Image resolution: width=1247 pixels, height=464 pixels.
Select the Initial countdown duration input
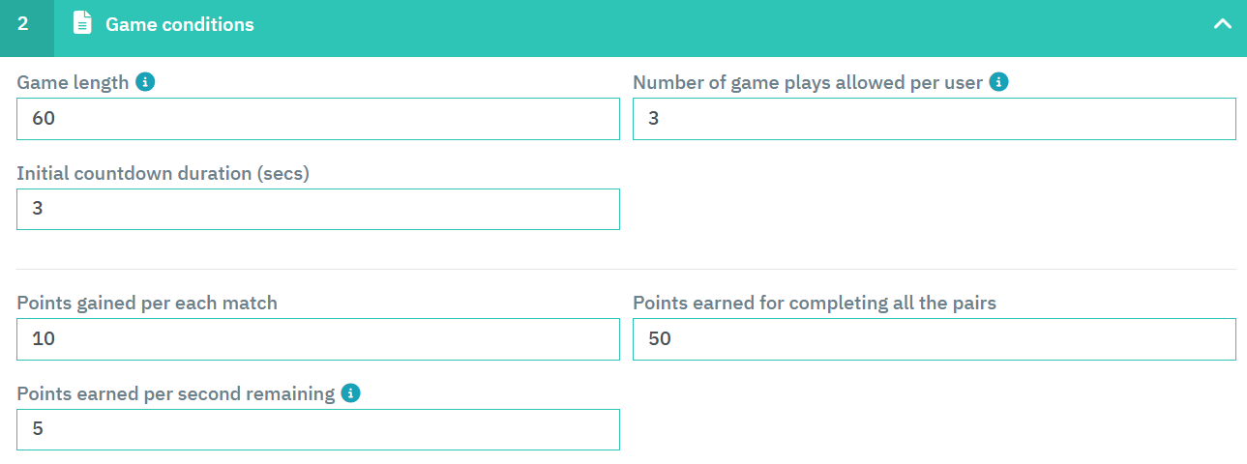(317, 209)
